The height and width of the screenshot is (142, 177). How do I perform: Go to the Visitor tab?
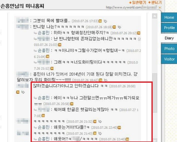coord(169,59)
